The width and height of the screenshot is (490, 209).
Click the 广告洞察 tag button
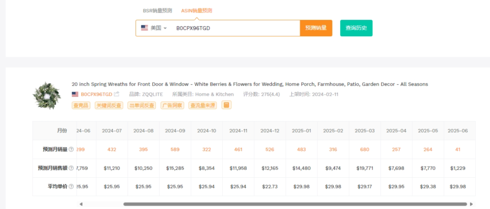[x=172, y=105]
